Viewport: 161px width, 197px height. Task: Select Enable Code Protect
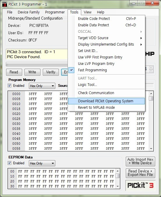(x=107, y=19)
